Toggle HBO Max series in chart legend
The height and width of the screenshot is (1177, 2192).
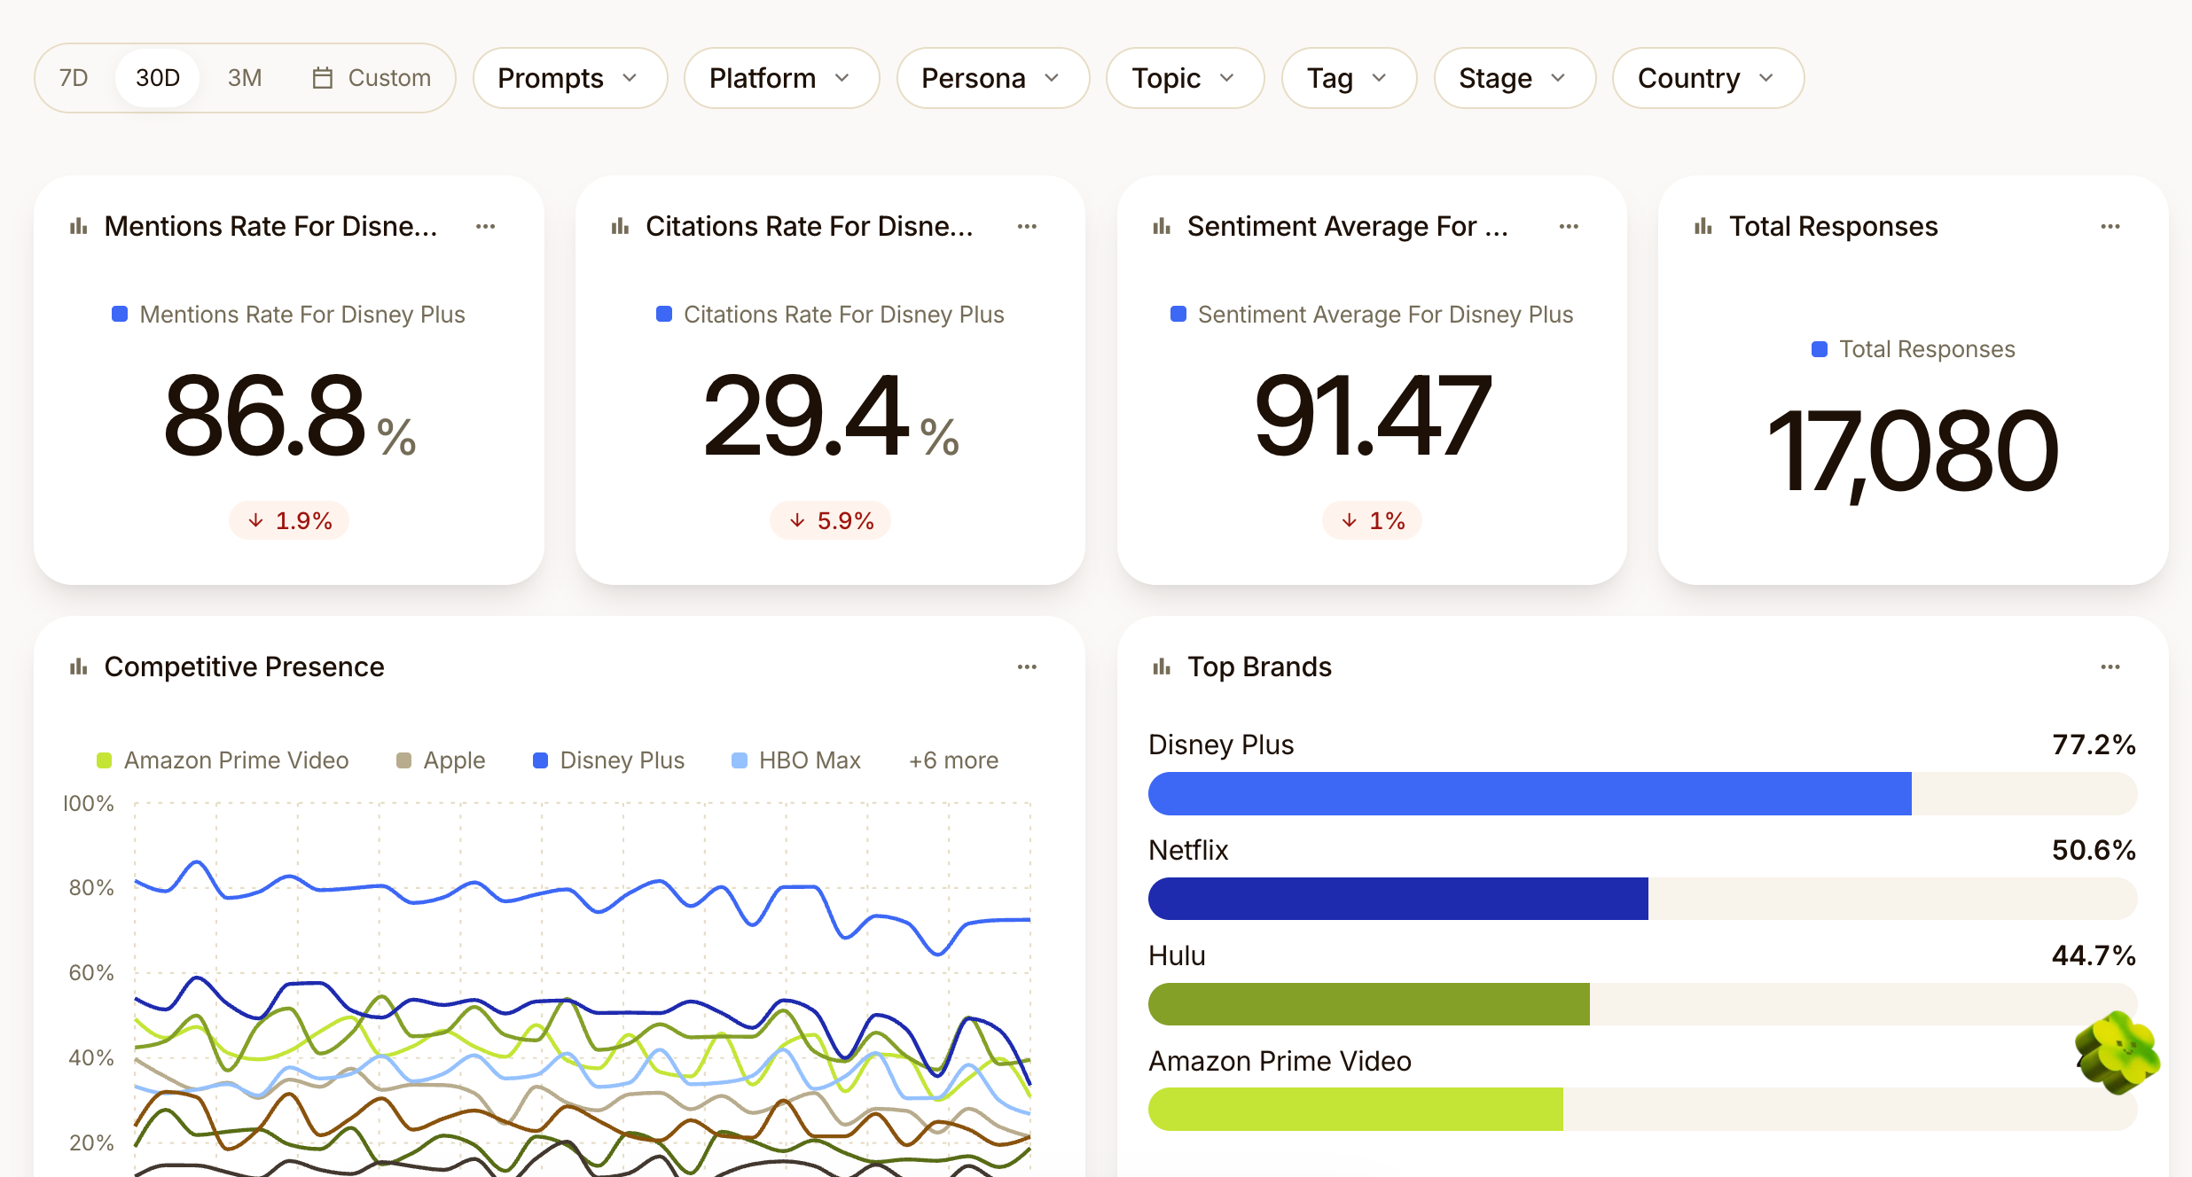(x=796, y=760)
